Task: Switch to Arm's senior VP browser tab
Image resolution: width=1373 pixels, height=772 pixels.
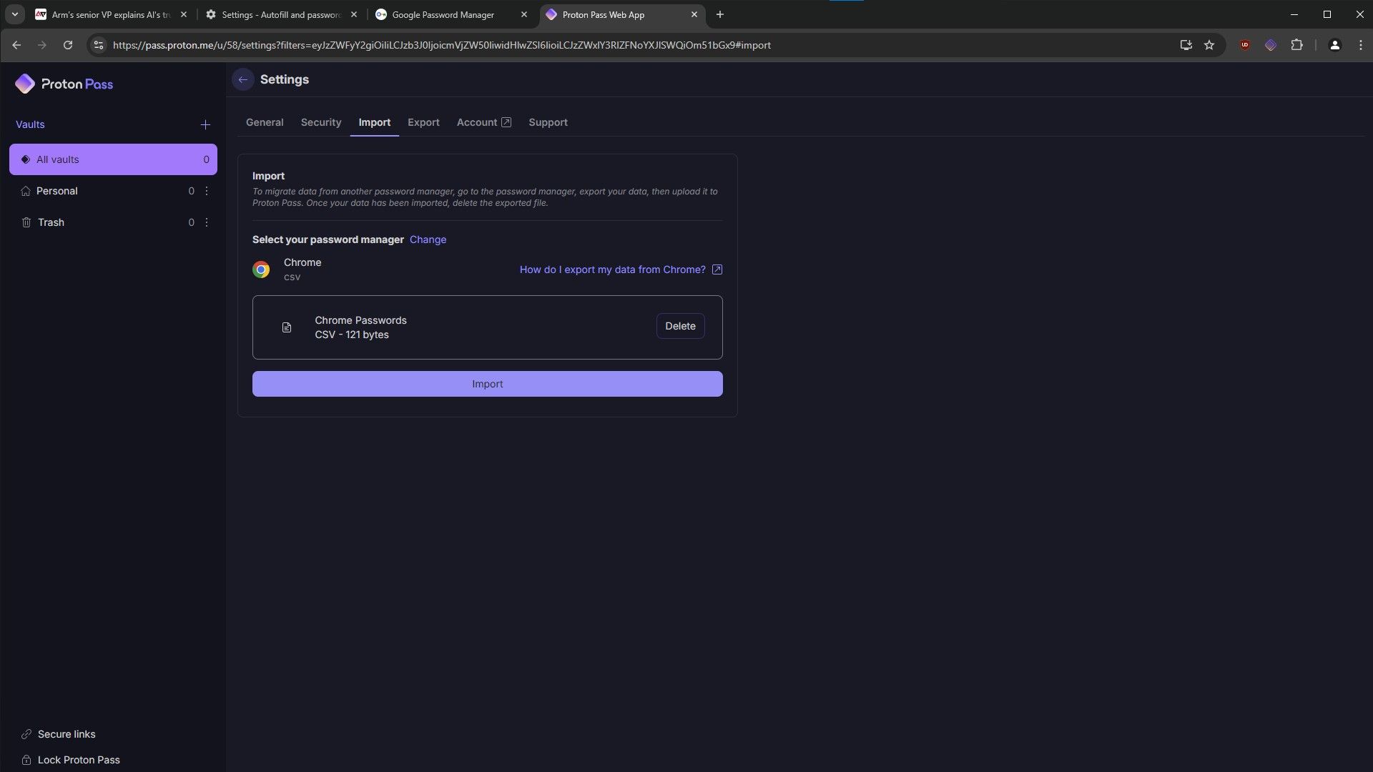Action: click(x=111, y=14)
